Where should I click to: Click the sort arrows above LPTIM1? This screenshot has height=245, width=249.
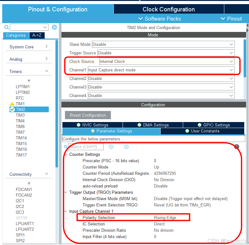point(29,81)
